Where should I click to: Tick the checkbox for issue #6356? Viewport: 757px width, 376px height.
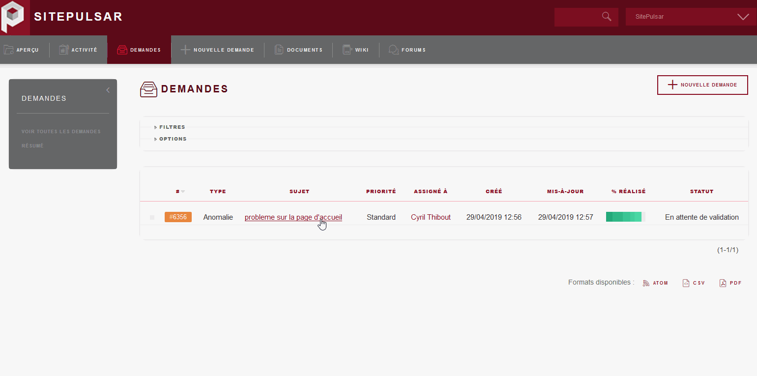click(152, 217)
